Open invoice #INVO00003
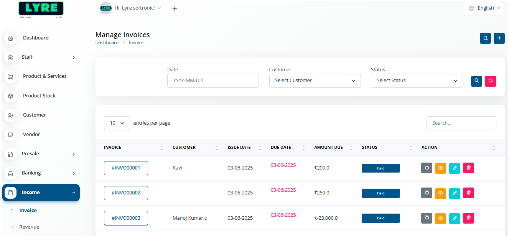Image resolution: width=509 pixels, height=237 pixels. coord(126,218)
